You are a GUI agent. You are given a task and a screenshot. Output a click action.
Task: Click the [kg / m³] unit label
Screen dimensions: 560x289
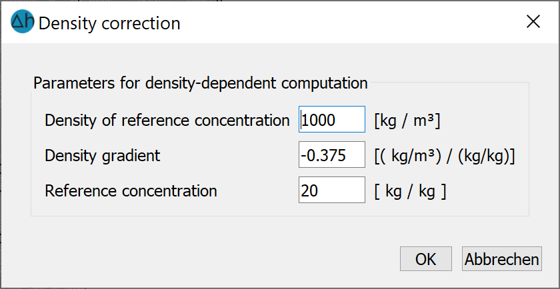pos(407,121)
